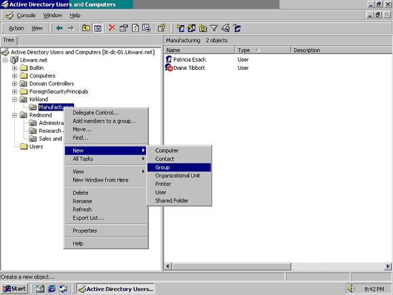Sort by the Name column header
Screen dimensions: 393x295
(x=199, y=50)
